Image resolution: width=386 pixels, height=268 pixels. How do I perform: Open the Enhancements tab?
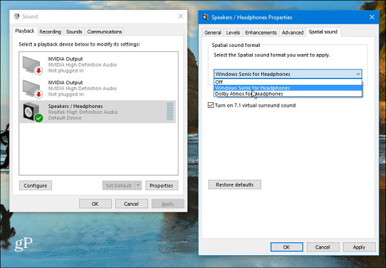point(261,32)
